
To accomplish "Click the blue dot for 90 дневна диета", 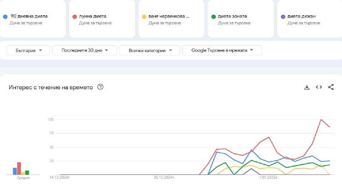I will 5,17.
